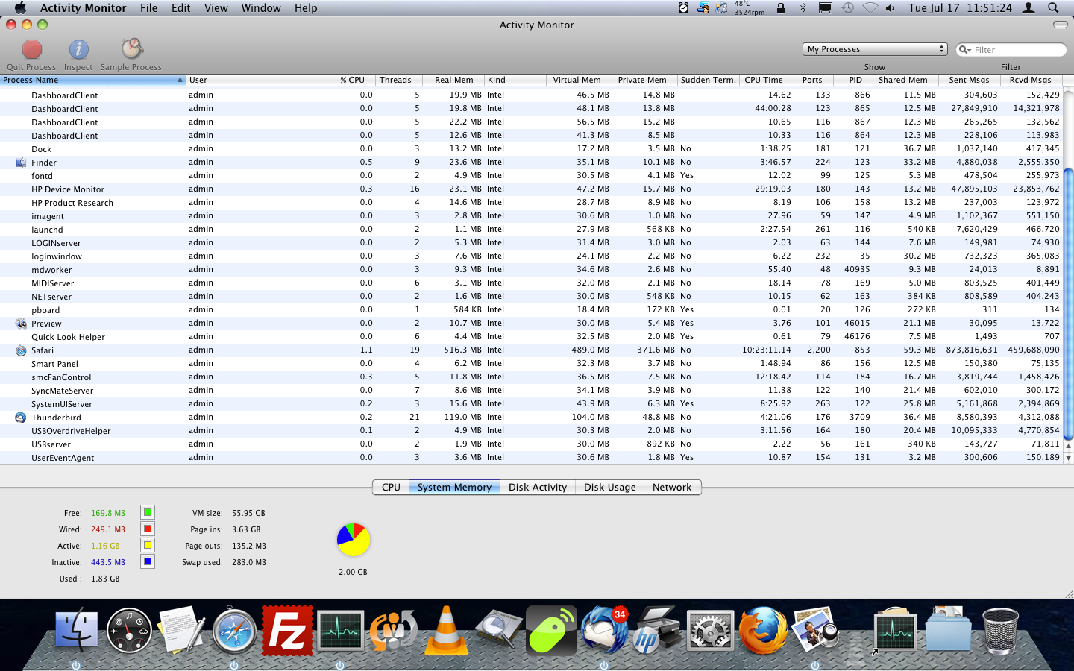Image resolution: width=1074 pixels, height=671 pixels.
Task: Open Spotlight magnifying glass in menu bar
Action: (1053, 7)
